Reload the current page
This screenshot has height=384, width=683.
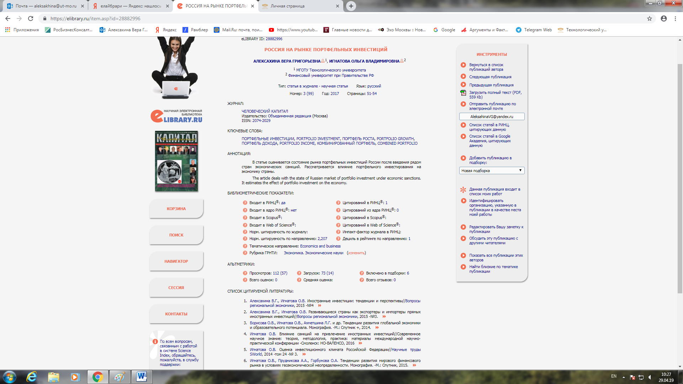coord(31,18)
